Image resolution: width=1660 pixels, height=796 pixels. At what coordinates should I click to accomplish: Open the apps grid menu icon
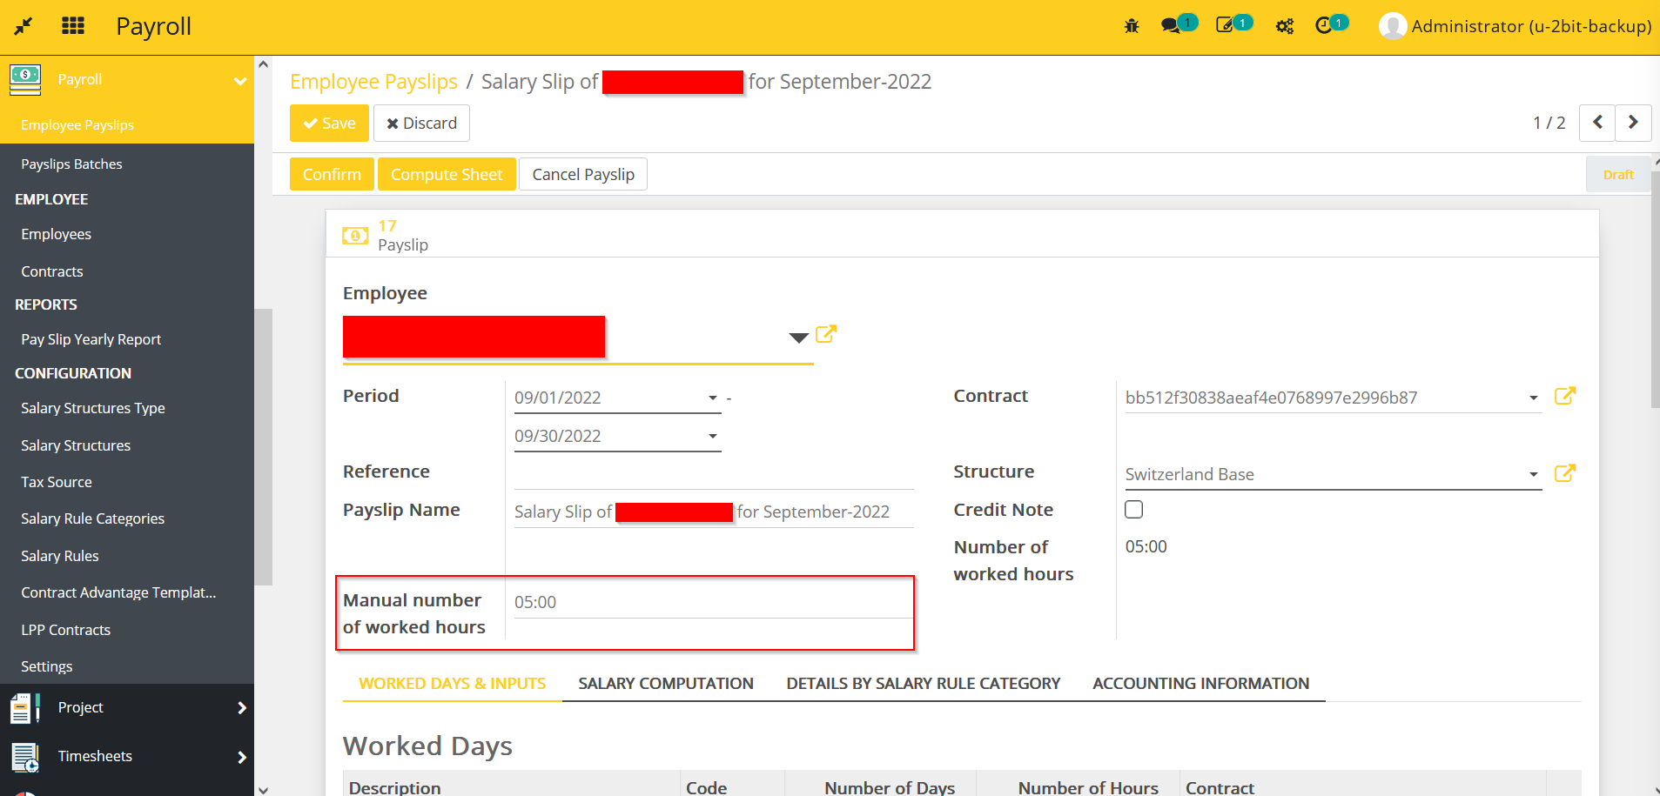tap(73, 26)
